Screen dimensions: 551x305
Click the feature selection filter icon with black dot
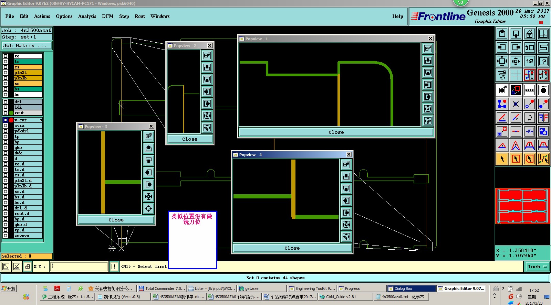pyautogui.click(x=543, y=90)
